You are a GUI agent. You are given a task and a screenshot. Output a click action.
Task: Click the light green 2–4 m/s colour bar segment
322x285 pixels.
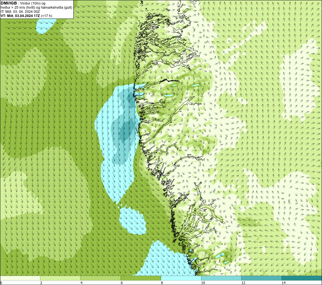click(x=61, y=278)
